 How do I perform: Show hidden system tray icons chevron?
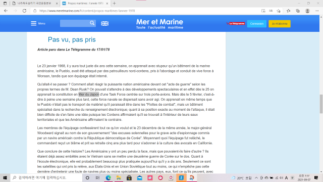[x=256, y=177]
